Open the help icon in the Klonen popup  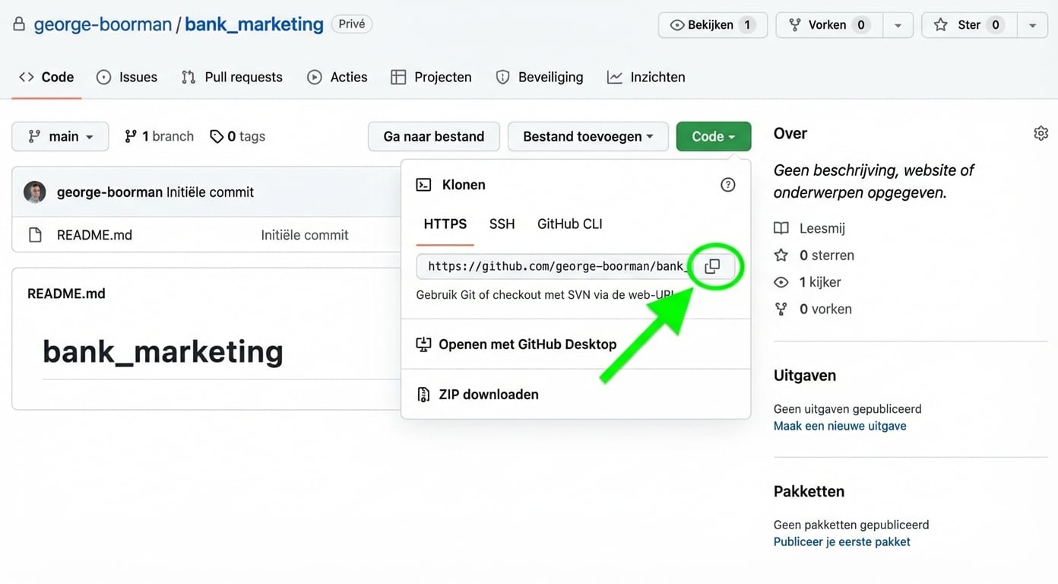click(727, 184)
